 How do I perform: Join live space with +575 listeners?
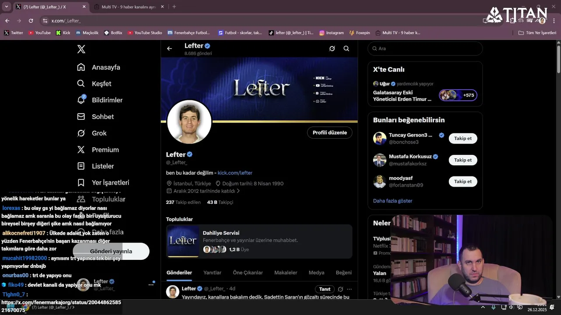(x=458, y=95)
